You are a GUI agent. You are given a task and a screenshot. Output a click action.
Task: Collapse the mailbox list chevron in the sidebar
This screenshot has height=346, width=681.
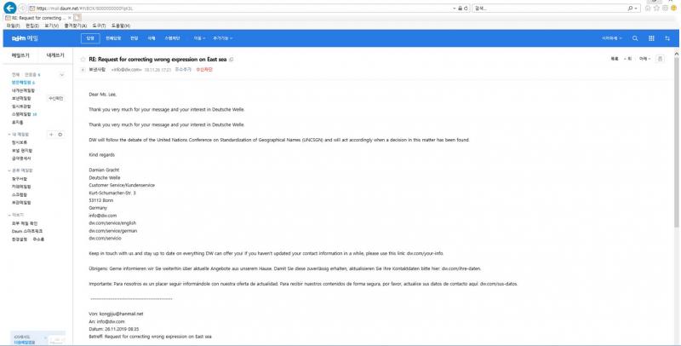click(62, 75)
